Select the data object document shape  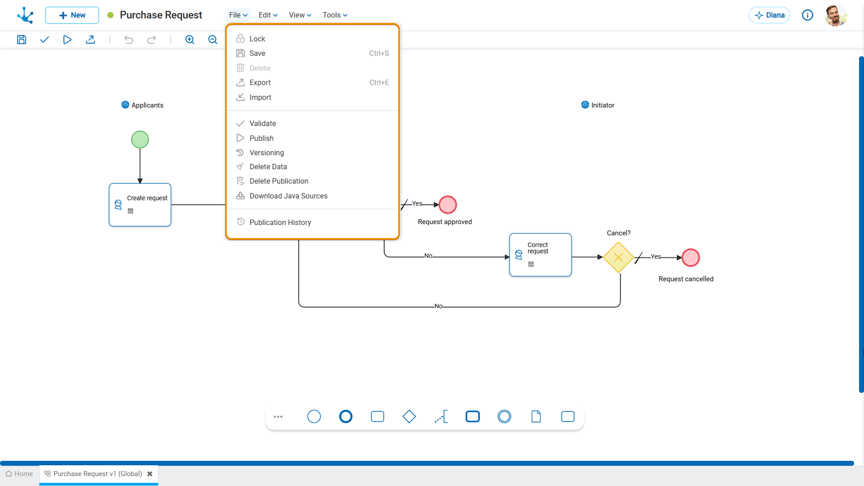tap(536, 417)
